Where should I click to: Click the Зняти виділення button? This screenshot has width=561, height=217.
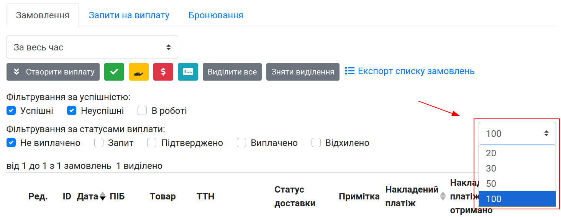click(303, 72)
